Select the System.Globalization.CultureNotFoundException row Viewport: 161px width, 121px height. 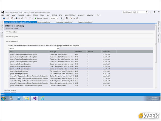81,86
